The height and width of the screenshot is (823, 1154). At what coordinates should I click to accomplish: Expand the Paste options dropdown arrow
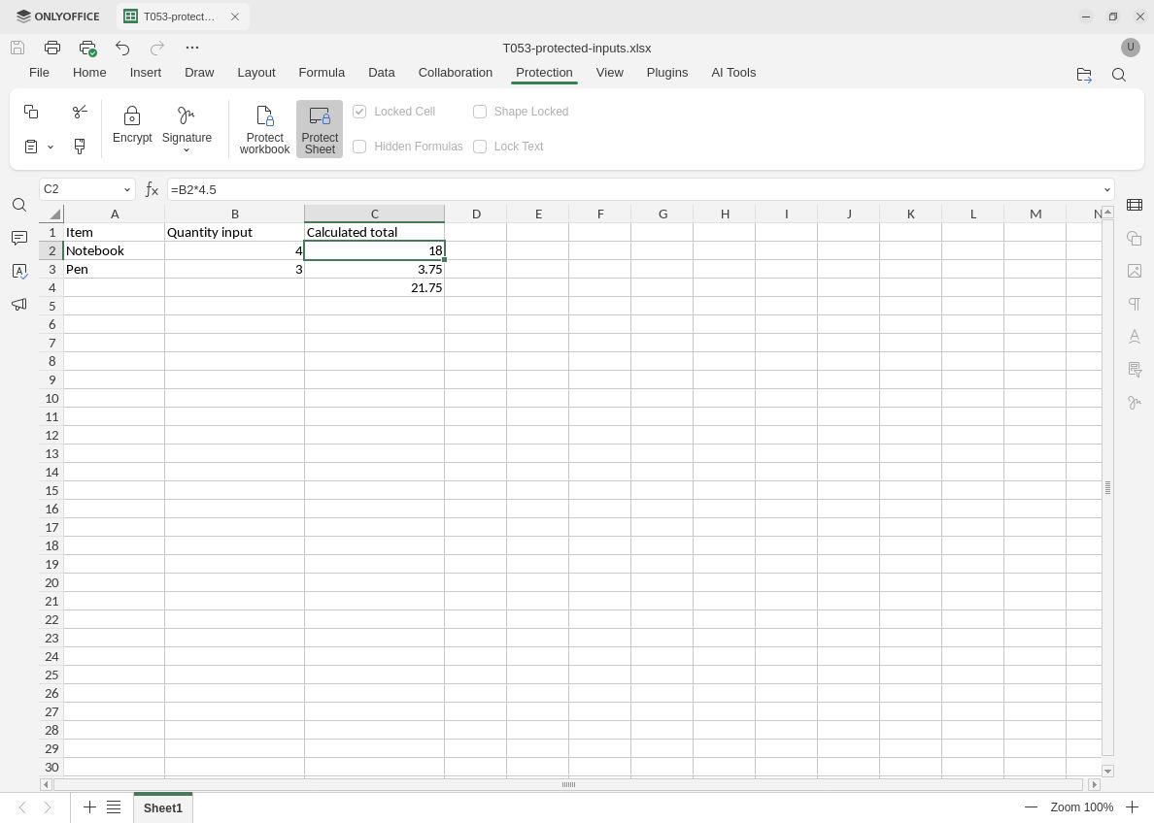click(51, 148)
